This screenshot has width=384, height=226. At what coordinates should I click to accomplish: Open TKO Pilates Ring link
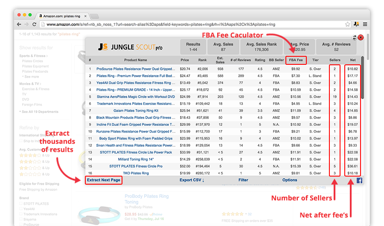click(136, 173)
